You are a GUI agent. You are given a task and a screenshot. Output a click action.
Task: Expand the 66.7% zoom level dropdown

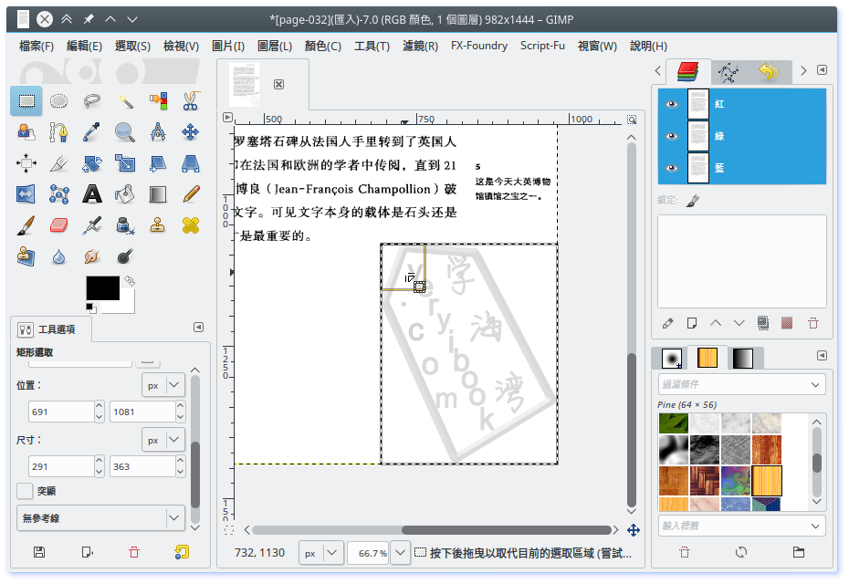(x=398, y=553)
